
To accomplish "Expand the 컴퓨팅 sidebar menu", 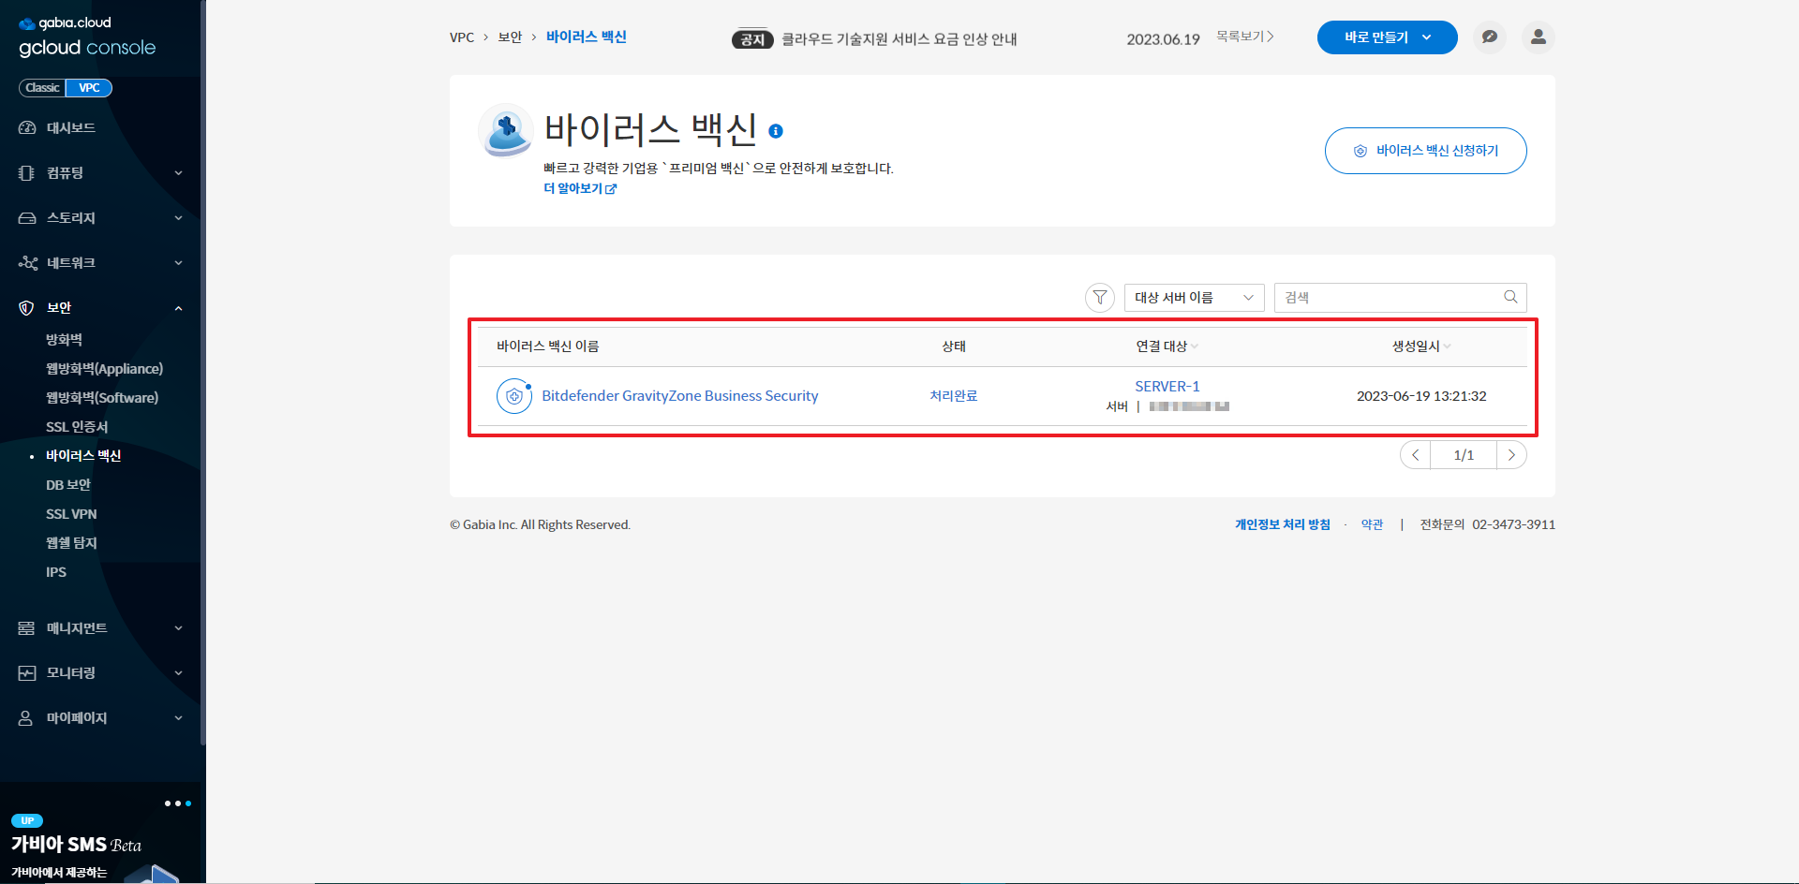I will (x=100, y=173).
